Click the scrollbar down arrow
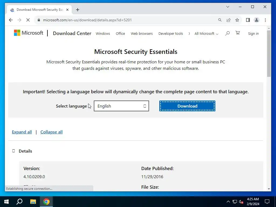The height and width of the screenshot is (207, 276). (269, 189)
